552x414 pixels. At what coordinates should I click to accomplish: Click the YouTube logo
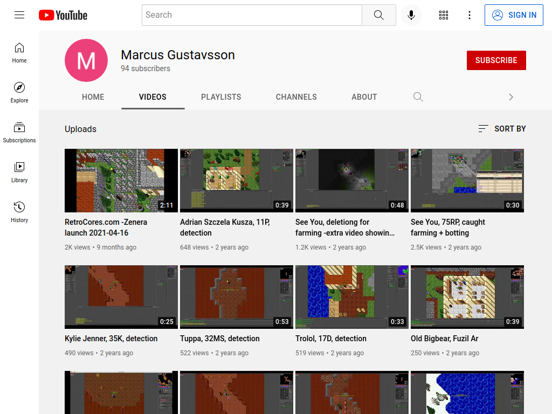coord(63,15)
